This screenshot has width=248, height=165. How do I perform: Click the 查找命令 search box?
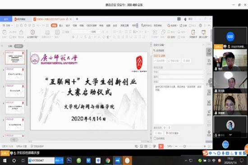(x=152, y=25)
